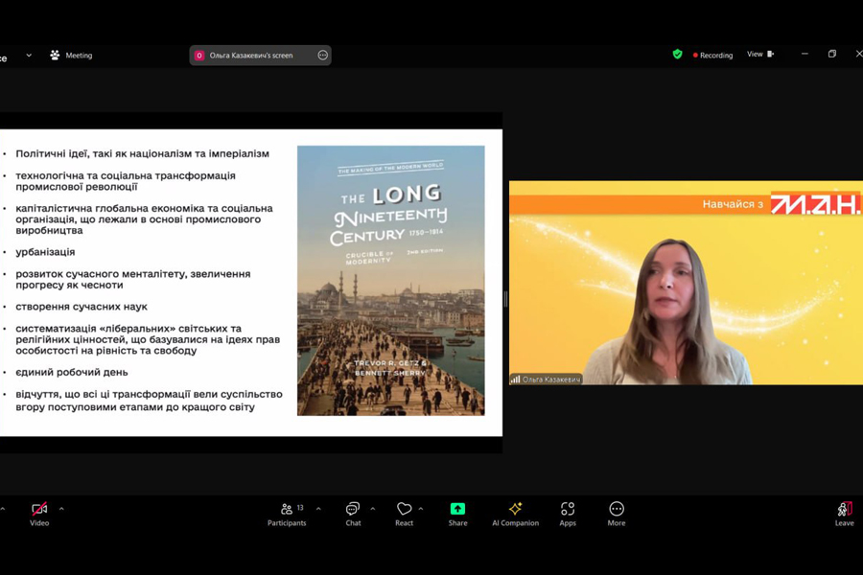The image size is (863, 575).
Task: Open the Chat panel
Action: coord(353,510)
